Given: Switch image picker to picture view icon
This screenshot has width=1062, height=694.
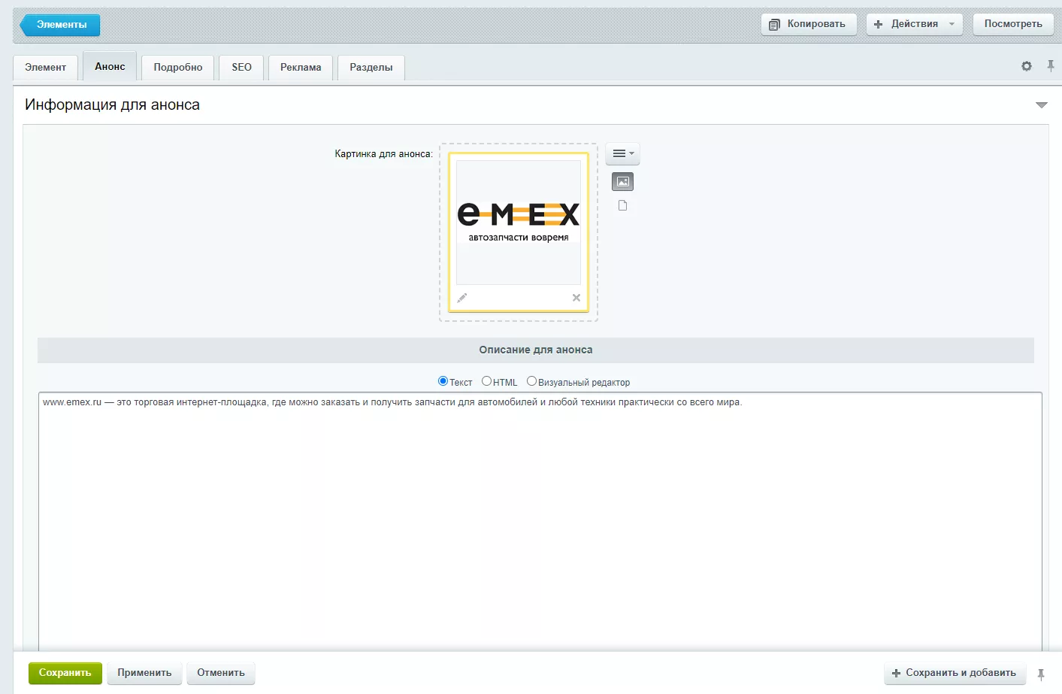Looking at the screenshot, I should [623, 181].
